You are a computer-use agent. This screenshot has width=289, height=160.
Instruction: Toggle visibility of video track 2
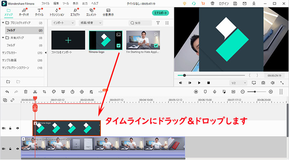click(x=17, y=128)
